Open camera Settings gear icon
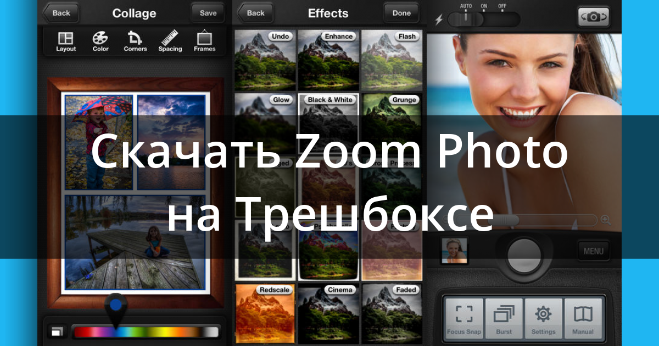 point(544,317)
